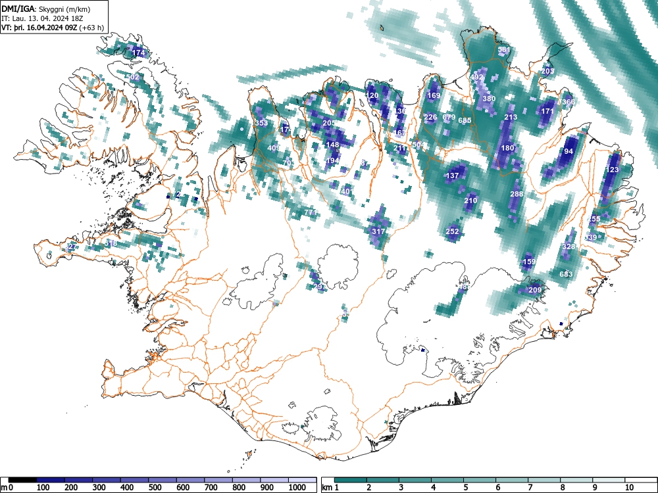Click the visibility value 683 in the southeast
The height and width of the screenshot is (493, 658).
tap(566, 275)
